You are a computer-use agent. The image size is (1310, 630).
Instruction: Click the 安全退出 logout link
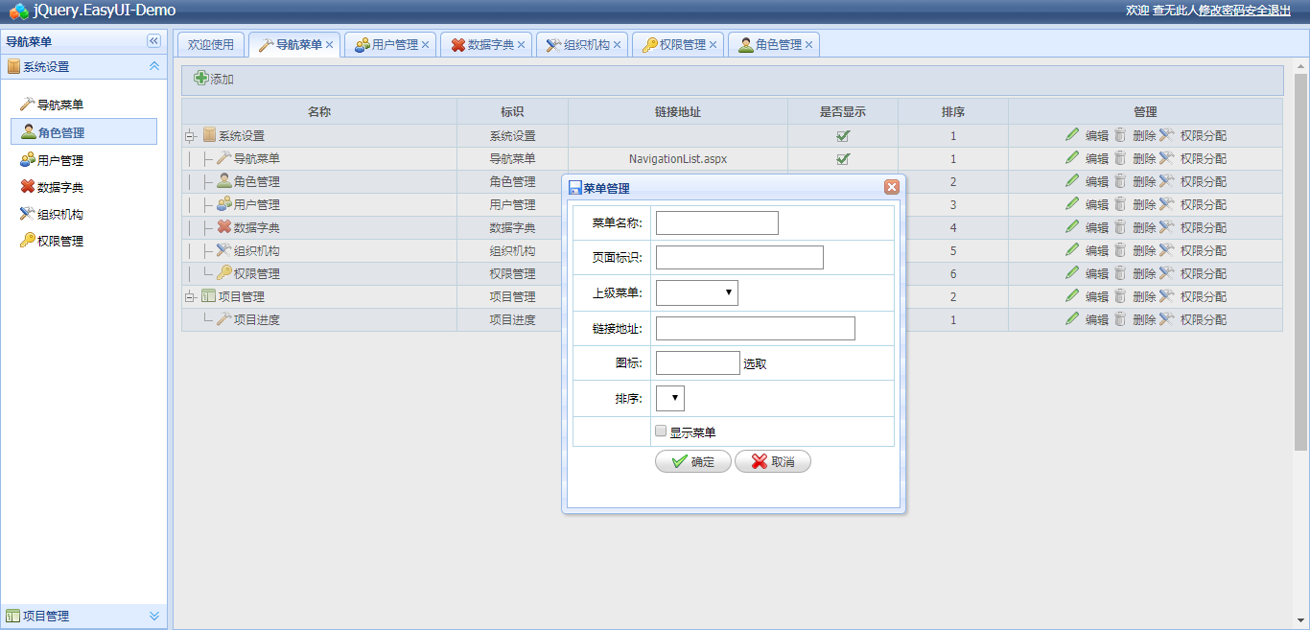[x=1268, y=10]
